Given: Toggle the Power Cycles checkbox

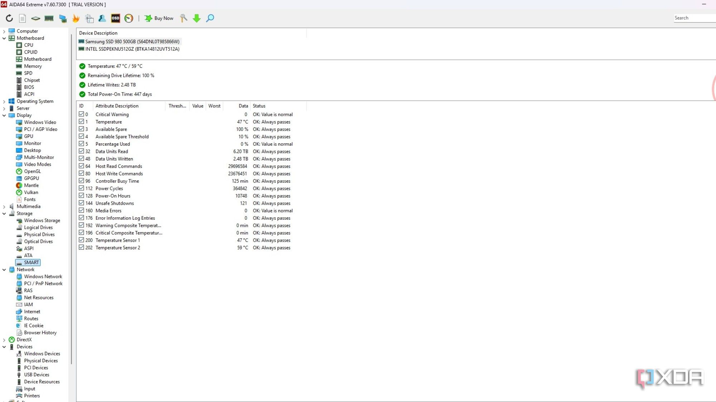Looking at the screenshot, I should [x=81, y=188].
